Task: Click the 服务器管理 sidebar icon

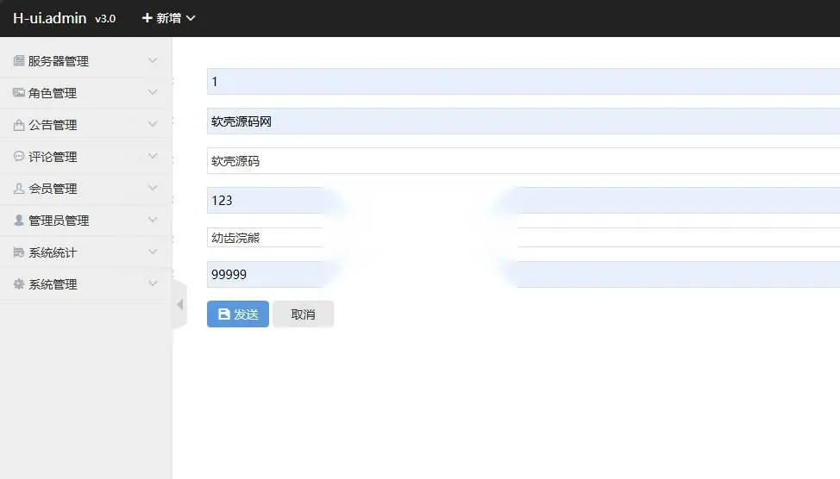Action: tap(19, 60)
